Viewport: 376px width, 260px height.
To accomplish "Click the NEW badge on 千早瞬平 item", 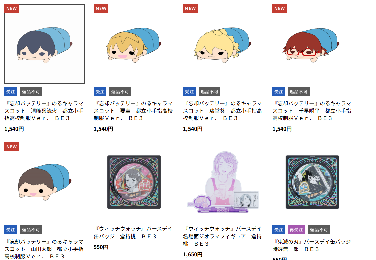I will pos(279,8).
